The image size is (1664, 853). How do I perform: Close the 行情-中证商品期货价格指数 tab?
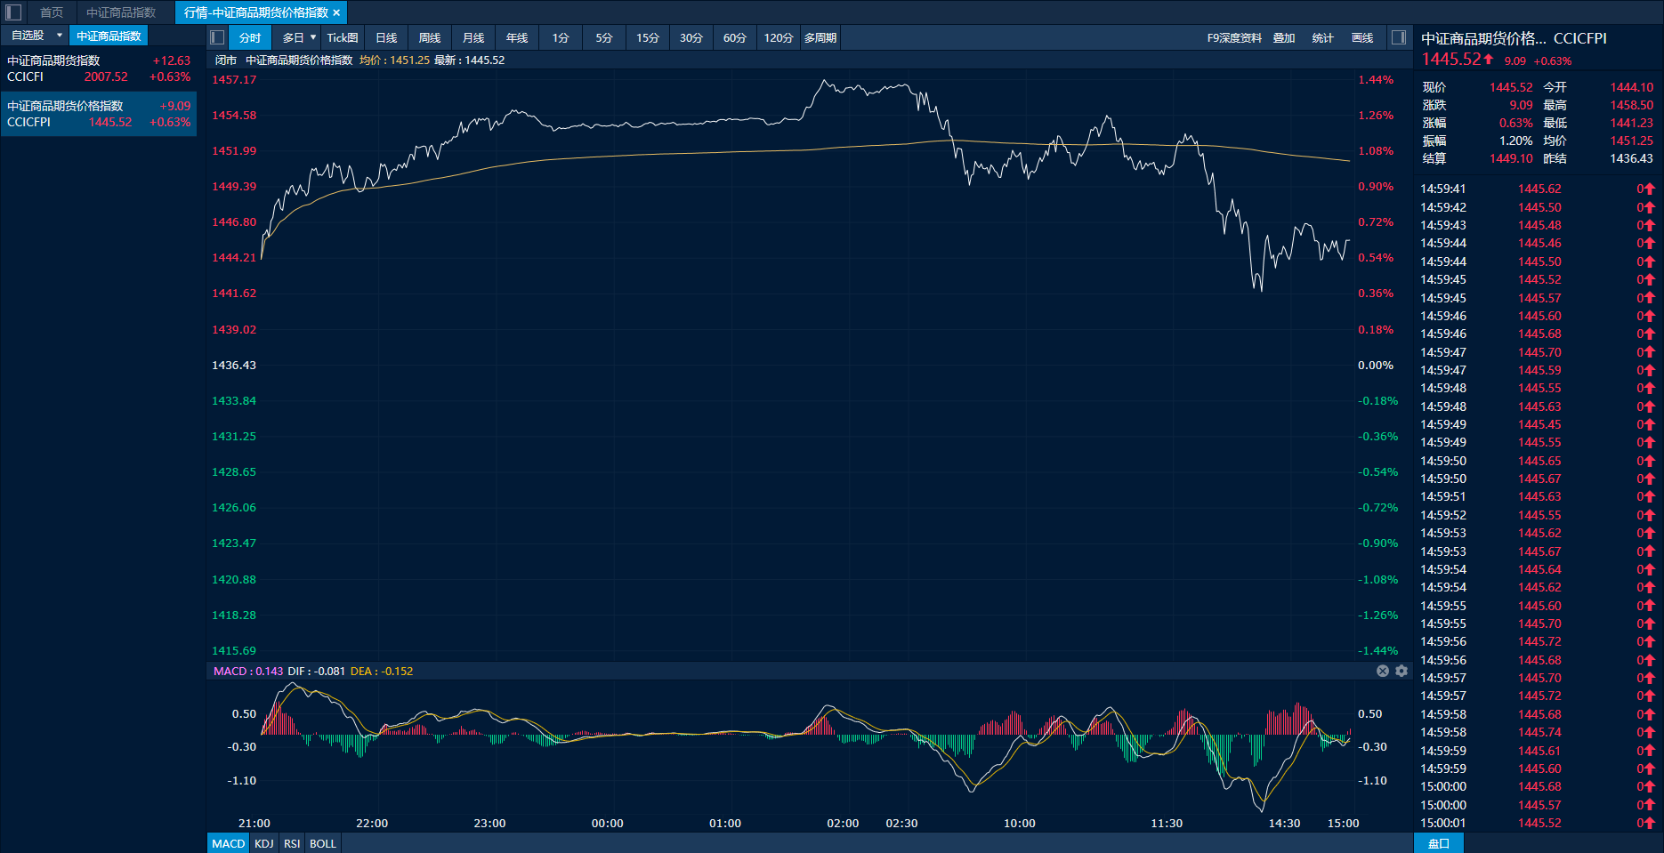[336, 12]
